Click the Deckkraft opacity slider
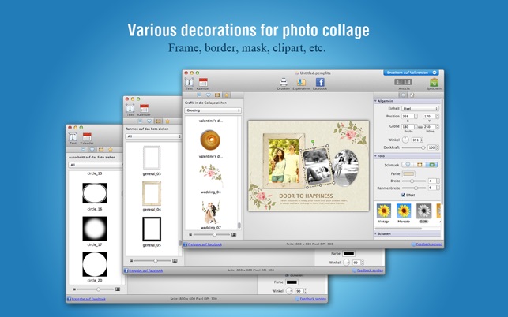The height and width of the screenshot is (317, 508). [x=414, y=147]
